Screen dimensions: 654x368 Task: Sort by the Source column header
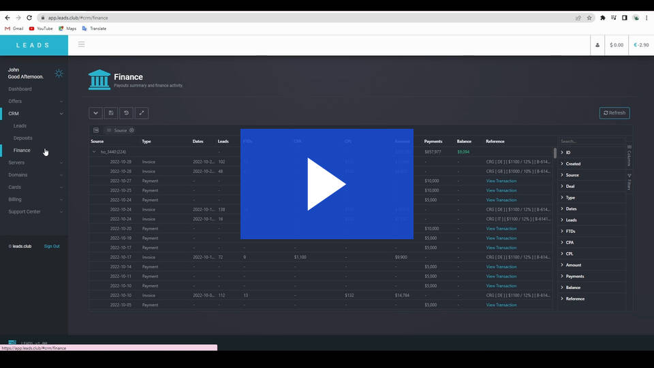point(97,142)
